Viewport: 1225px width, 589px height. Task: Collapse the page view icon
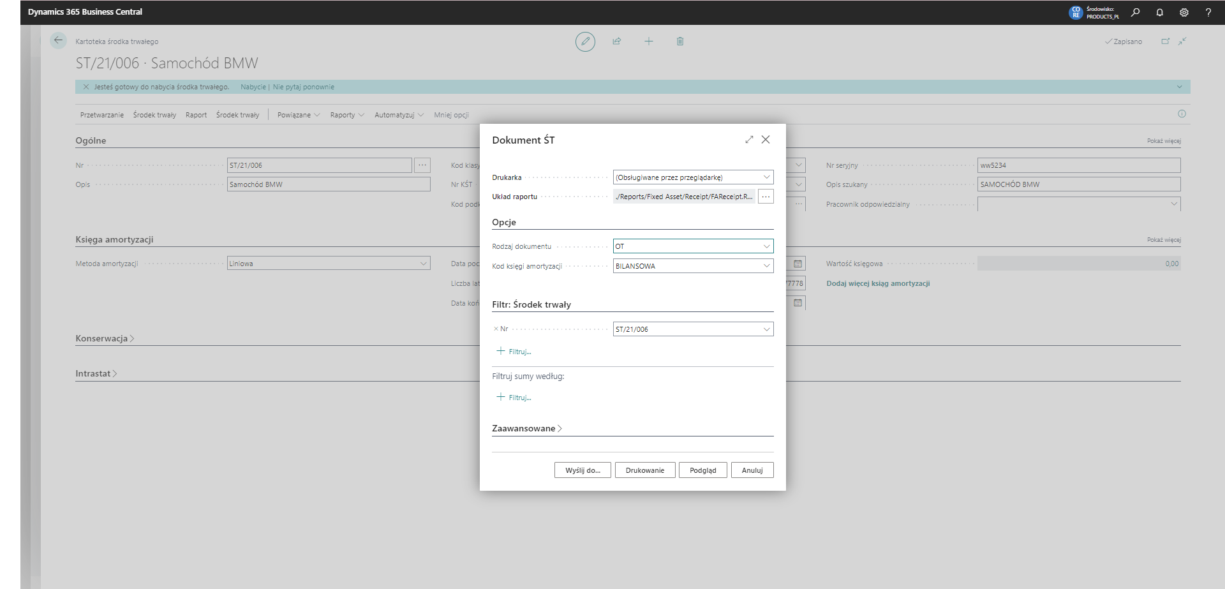[x=1182, y=41]
